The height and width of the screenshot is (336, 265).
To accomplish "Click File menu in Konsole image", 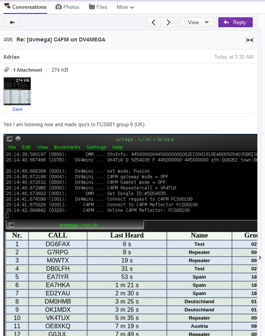I will click(x=12, y=147).
